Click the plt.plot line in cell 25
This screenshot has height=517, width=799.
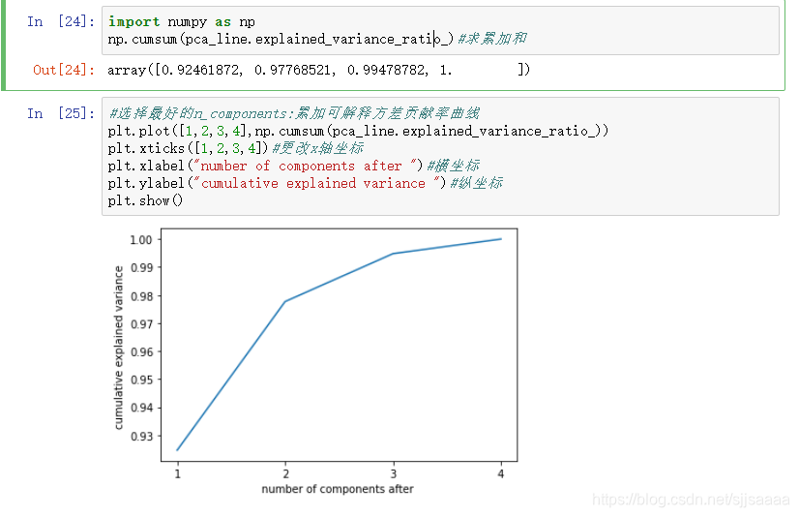coord(358,132)
